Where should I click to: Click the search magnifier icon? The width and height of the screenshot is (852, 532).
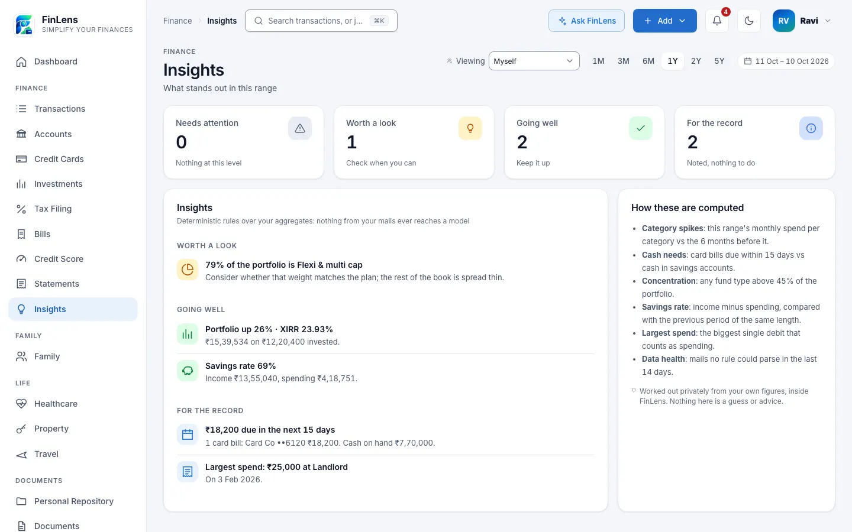click(x=259, y=21)
